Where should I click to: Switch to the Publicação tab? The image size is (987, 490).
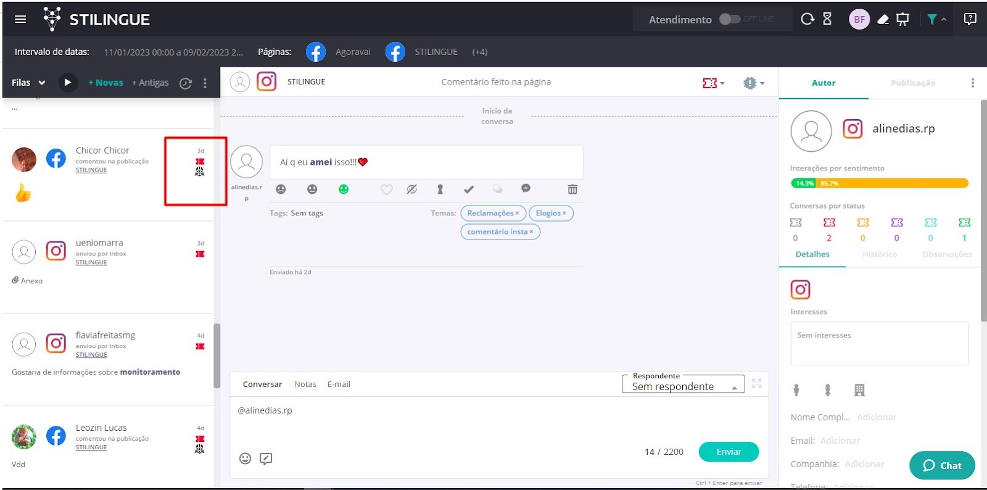[x=912, y=83]
